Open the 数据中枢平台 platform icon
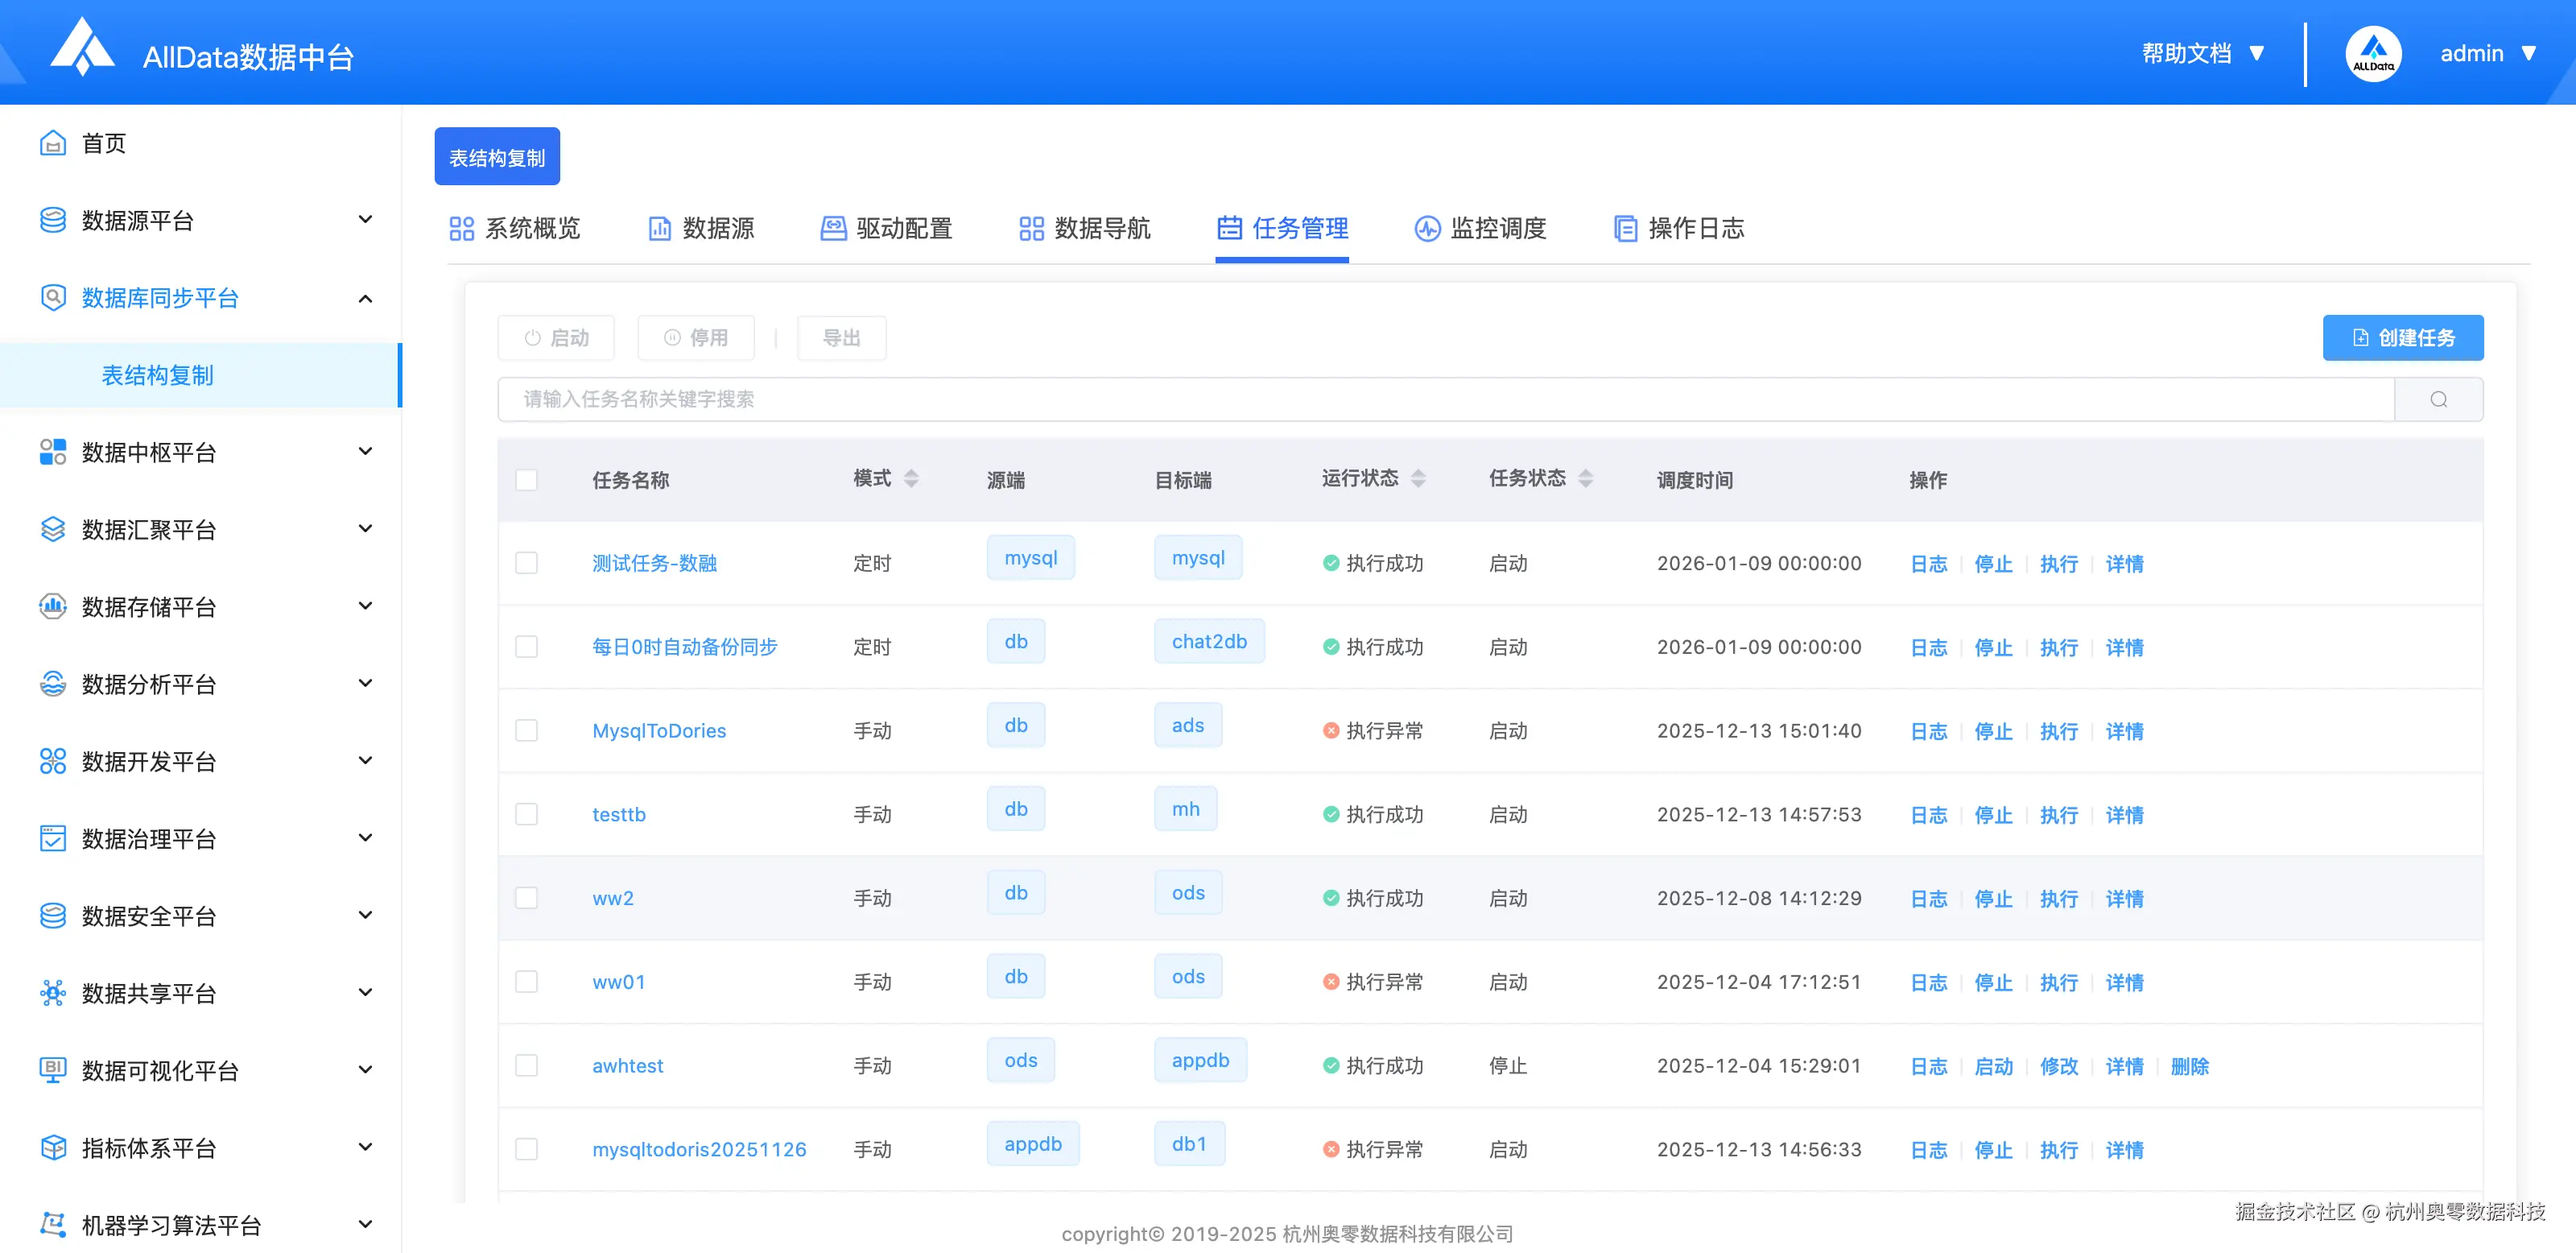Viewport: 2576px width, 1253px height. [53, 452]
